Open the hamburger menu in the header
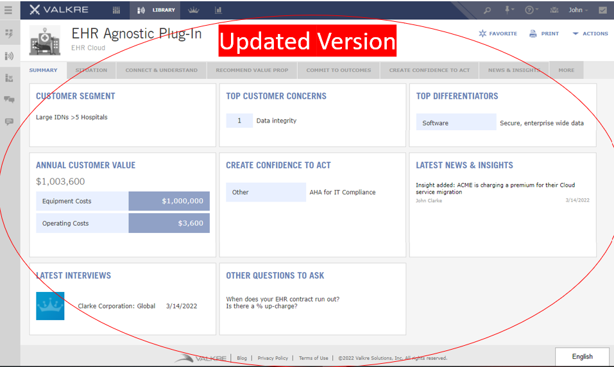 (8, 10)
